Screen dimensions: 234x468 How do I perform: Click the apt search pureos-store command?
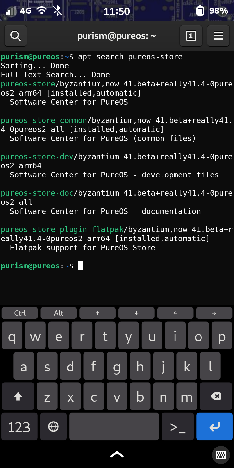130,57
